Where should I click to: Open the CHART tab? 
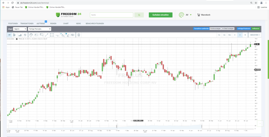66,23
